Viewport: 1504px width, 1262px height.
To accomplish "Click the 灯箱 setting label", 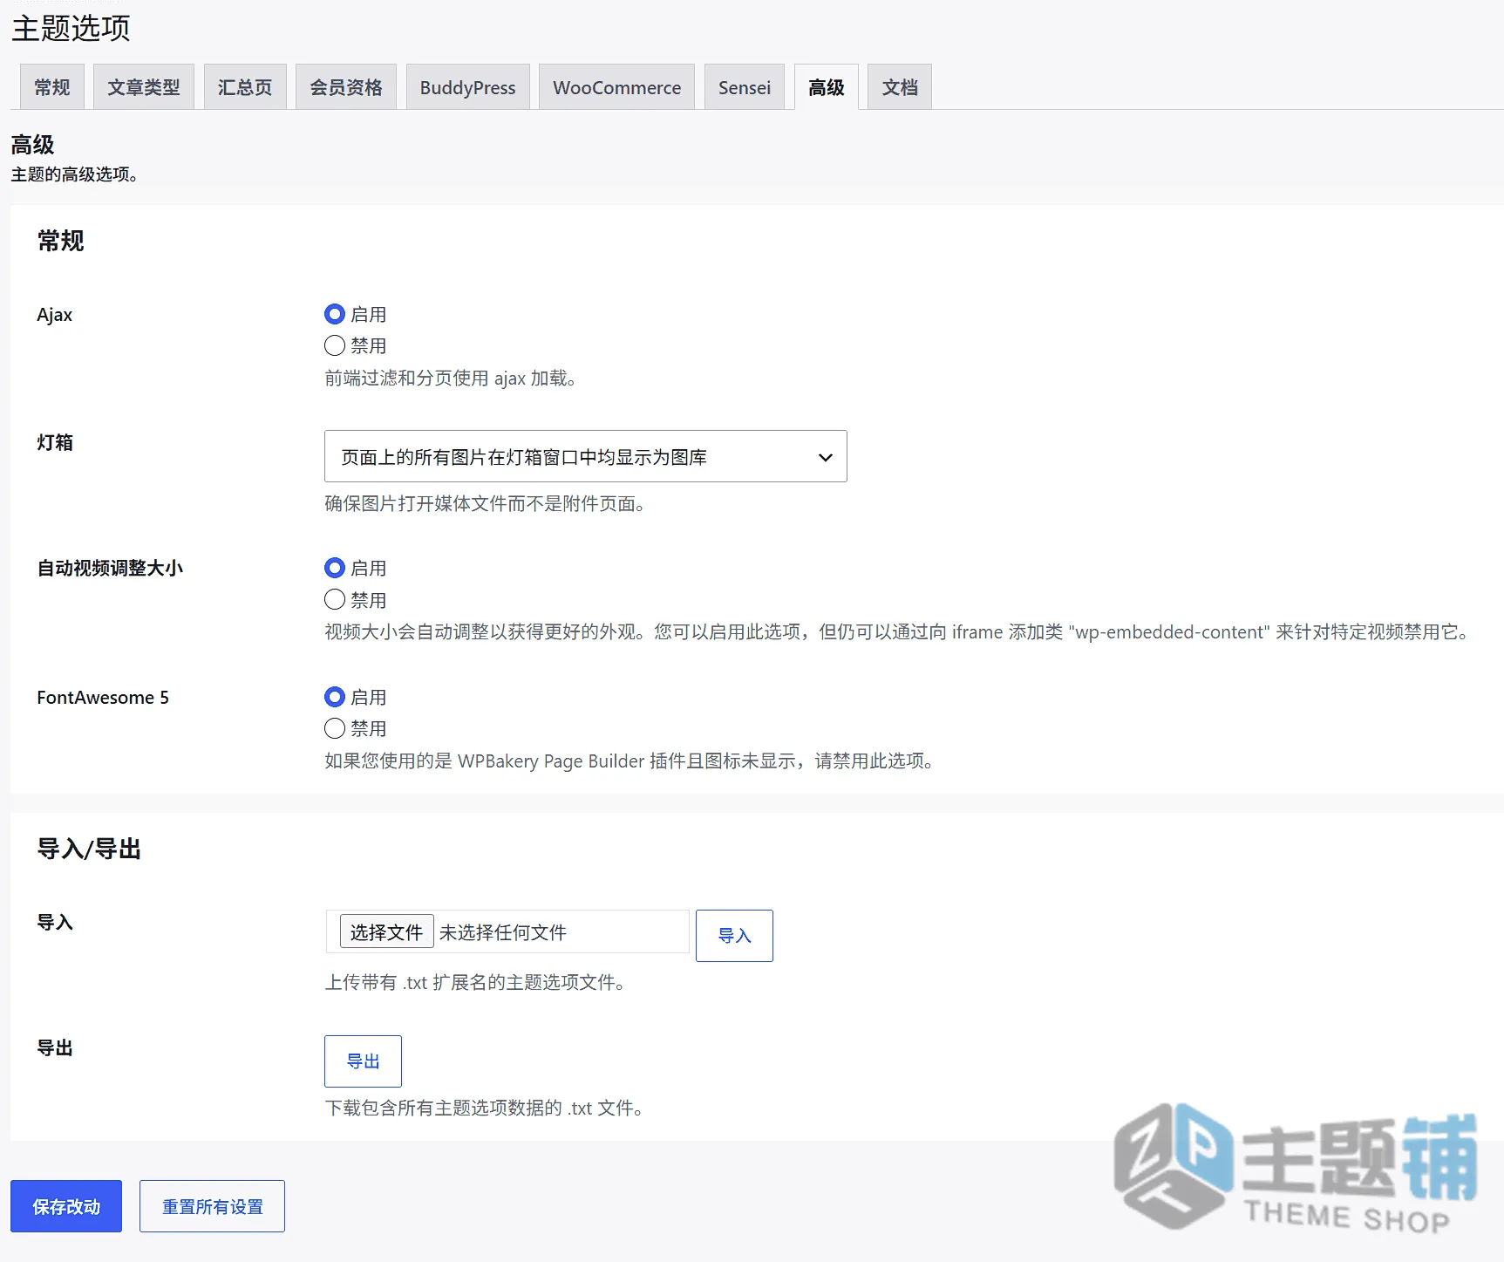I will coord(55,442).
